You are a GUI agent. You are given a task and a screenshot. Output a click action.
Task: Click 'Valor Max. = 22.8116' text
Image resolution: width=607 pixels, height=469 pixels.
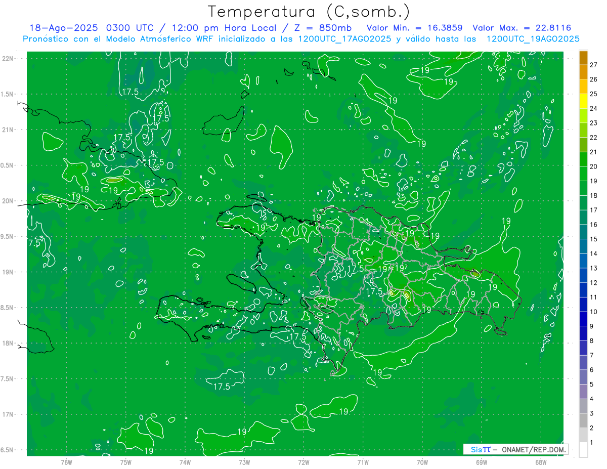point(522,28)
